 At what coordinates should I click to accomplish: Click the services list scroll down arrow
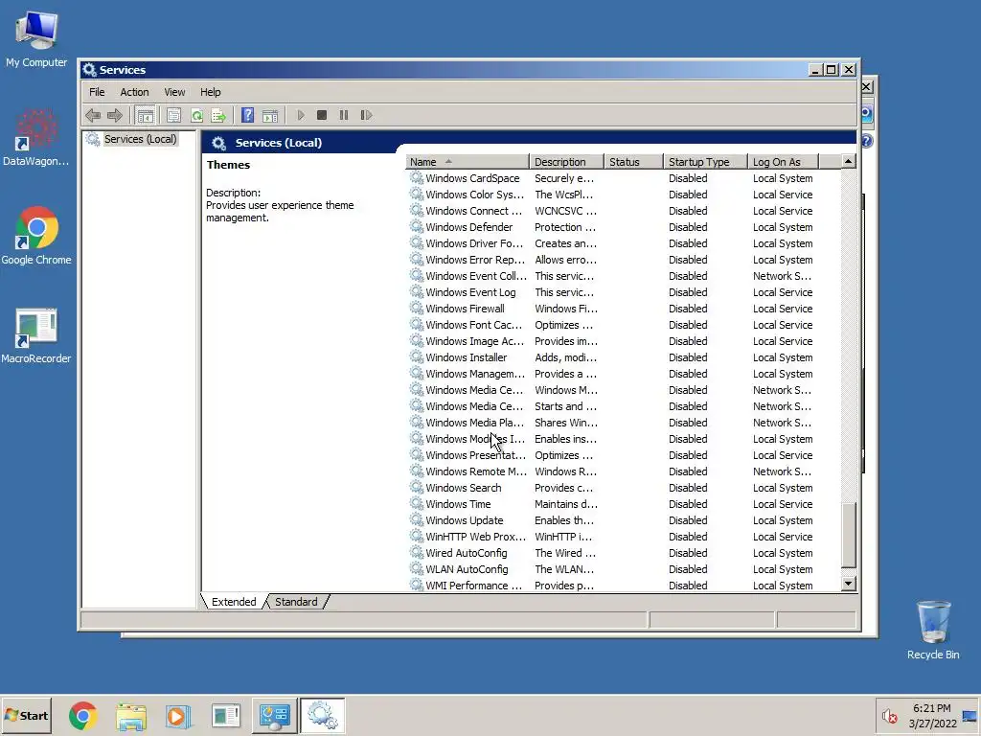[x=849, y=584]
